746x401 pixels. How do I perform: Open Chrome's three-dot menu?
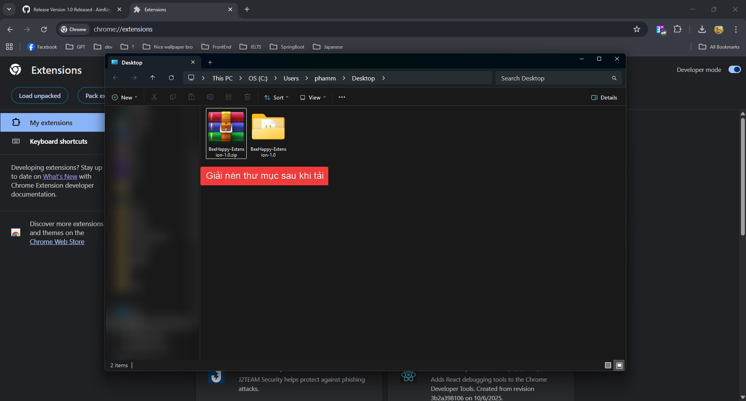pos(735,29)
